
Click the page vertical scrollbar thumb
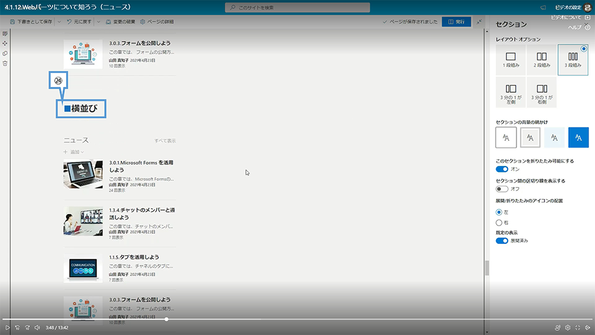(487, 268)
